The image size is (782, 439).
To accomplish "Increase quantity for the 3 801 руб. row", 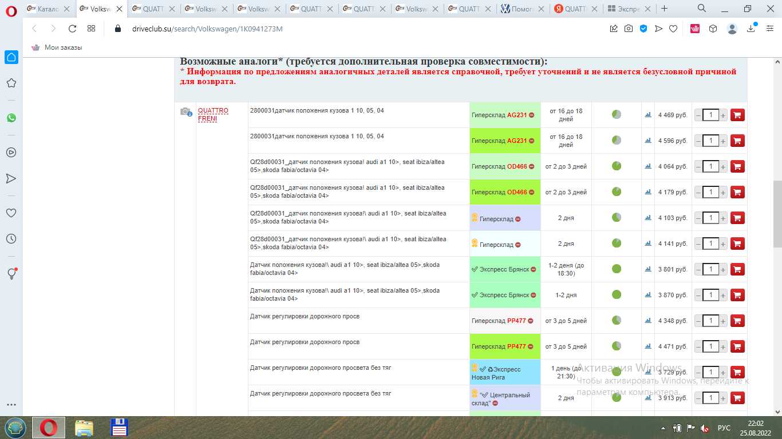I will coord(723,270).
